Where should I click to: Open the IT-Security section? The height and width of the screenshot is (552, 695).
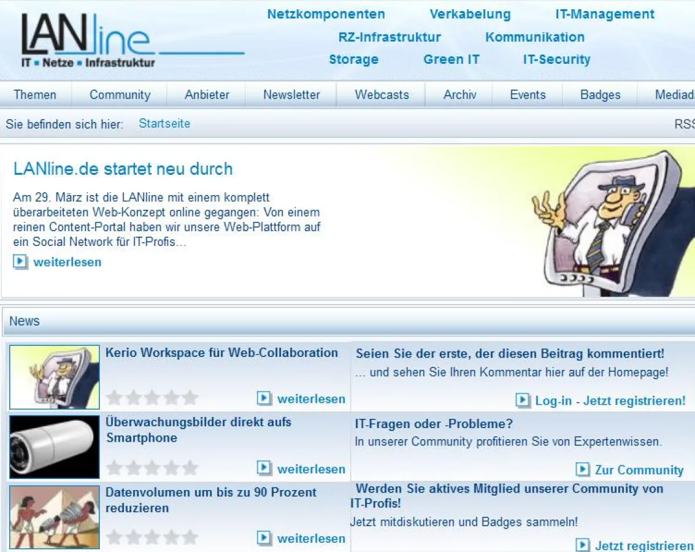point(556,59)
